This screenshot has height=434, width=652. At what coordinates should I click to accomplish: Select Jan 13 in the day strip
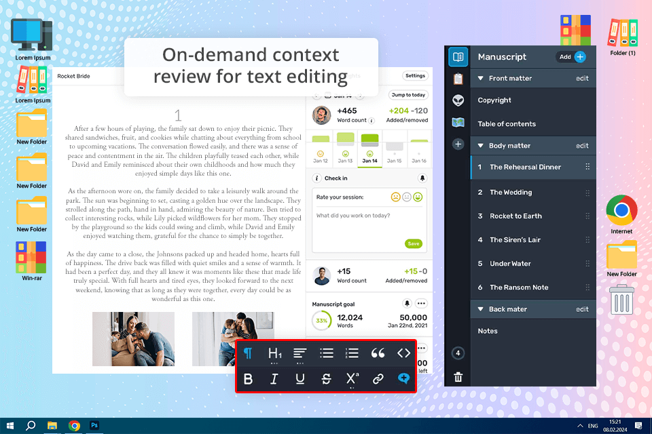345,149
